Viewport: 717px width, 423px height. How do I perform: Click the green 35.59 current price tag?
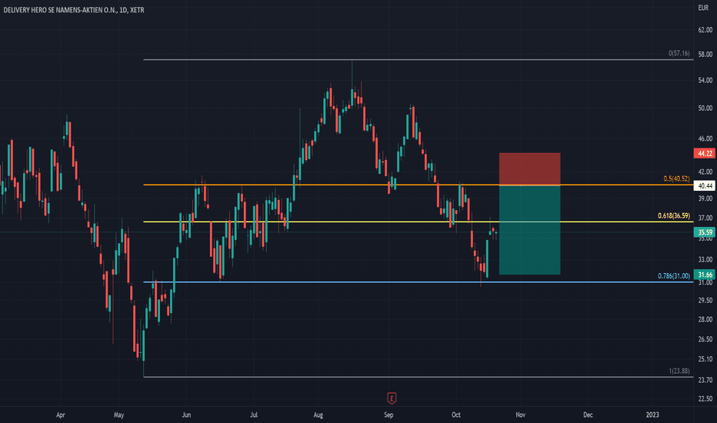point(705,232)
